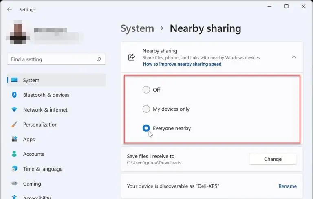Image resolution: width=313 pixels, height=199 pixels.
Task: Click the System monitor icon in sidebar
Action: (x=14, y=80)
